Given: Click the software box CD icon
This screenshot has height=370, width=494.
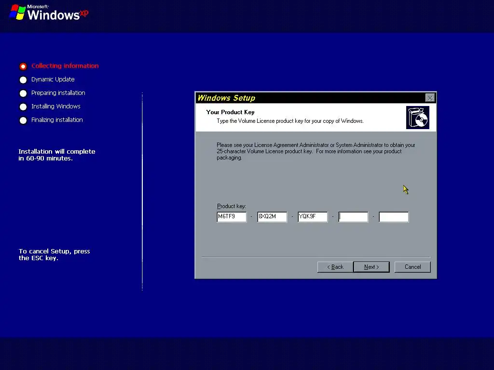Looking at the screenshot, I should click(x=418, y=118).
